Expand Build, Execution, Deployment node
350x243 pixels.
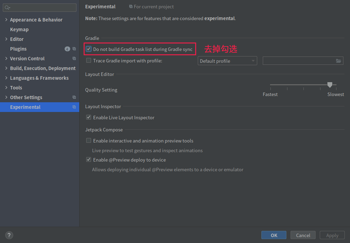[6, 68]
